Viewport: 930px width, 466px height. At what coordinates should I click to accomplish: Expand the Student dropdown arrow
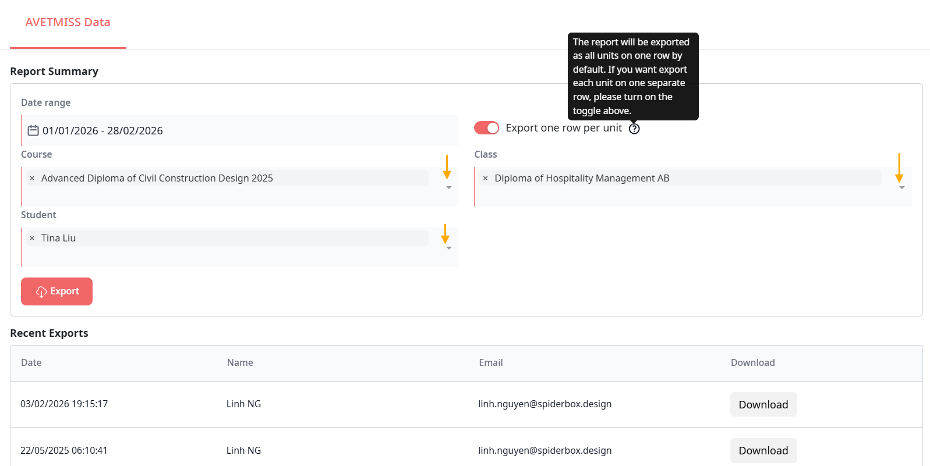pos(448,248)
